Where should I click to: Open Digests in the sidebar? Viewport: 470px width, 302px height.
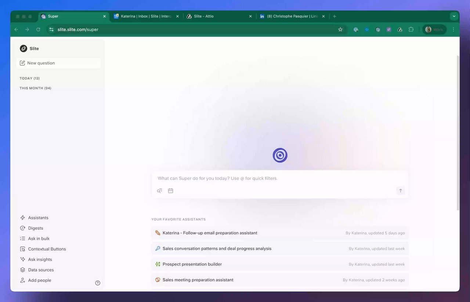[32, 228]
